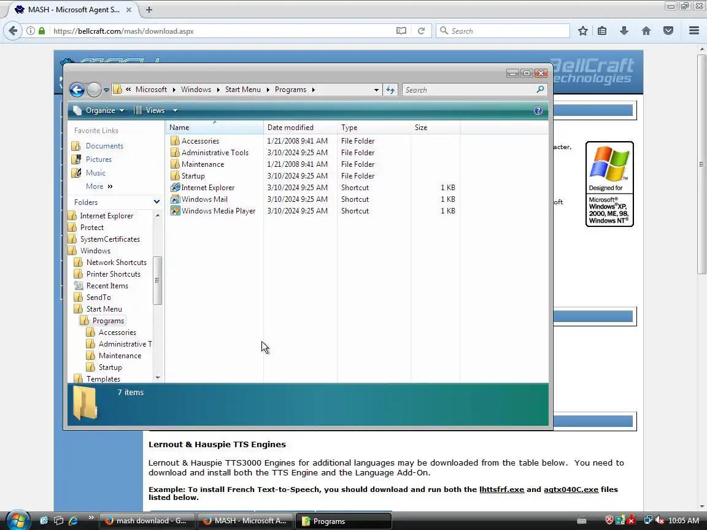Sort by Date modified column header
This screenshot has width=707, height=530.
click(x=300, y=128)
